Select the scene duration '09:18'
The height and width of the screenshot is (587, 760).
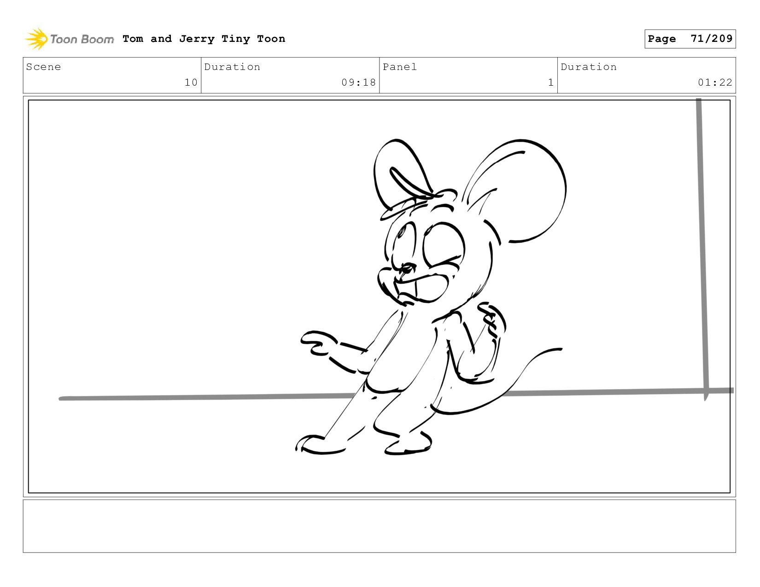(359, 82)
